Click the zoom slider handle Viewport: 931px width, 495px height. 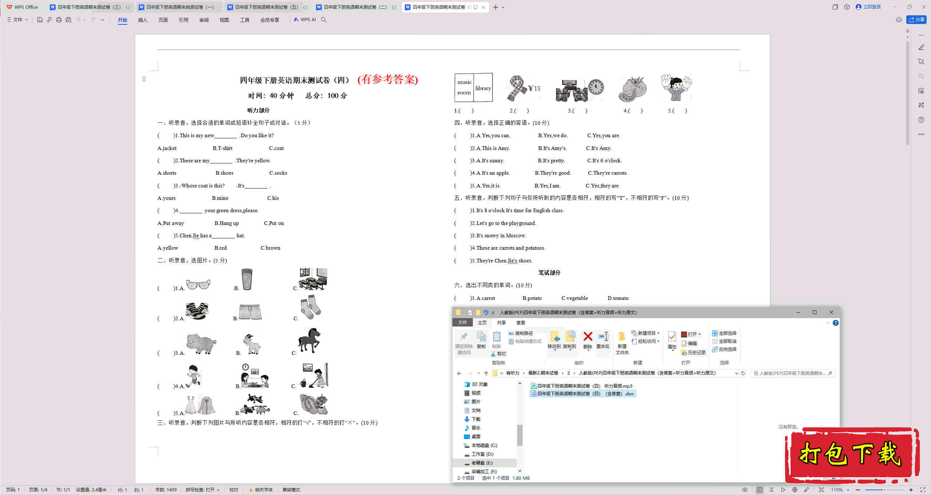(885, 490)
